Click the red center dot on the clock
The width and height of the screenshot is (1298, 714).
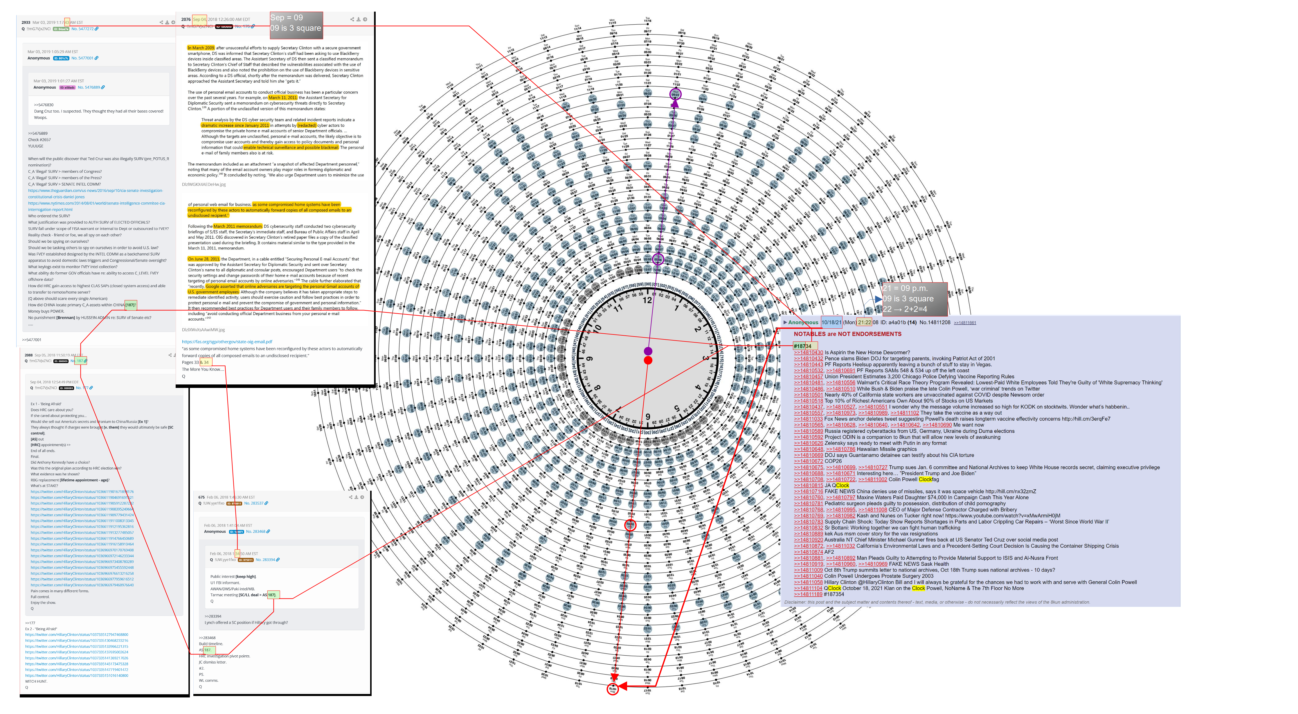(x=648, y=360)
